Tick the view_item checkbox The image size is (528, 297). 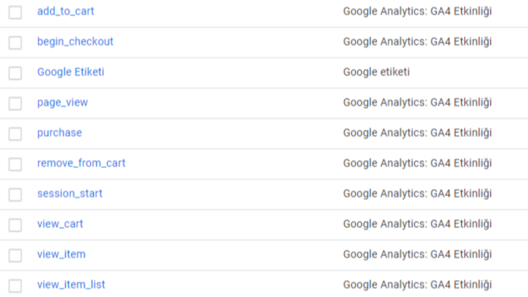(15, 255)
